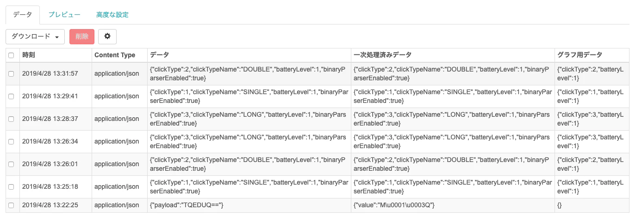This screenshot has height=222, width=636.
Task: Open the 高度な設定 tab
Action: click(x=112, y=15)
